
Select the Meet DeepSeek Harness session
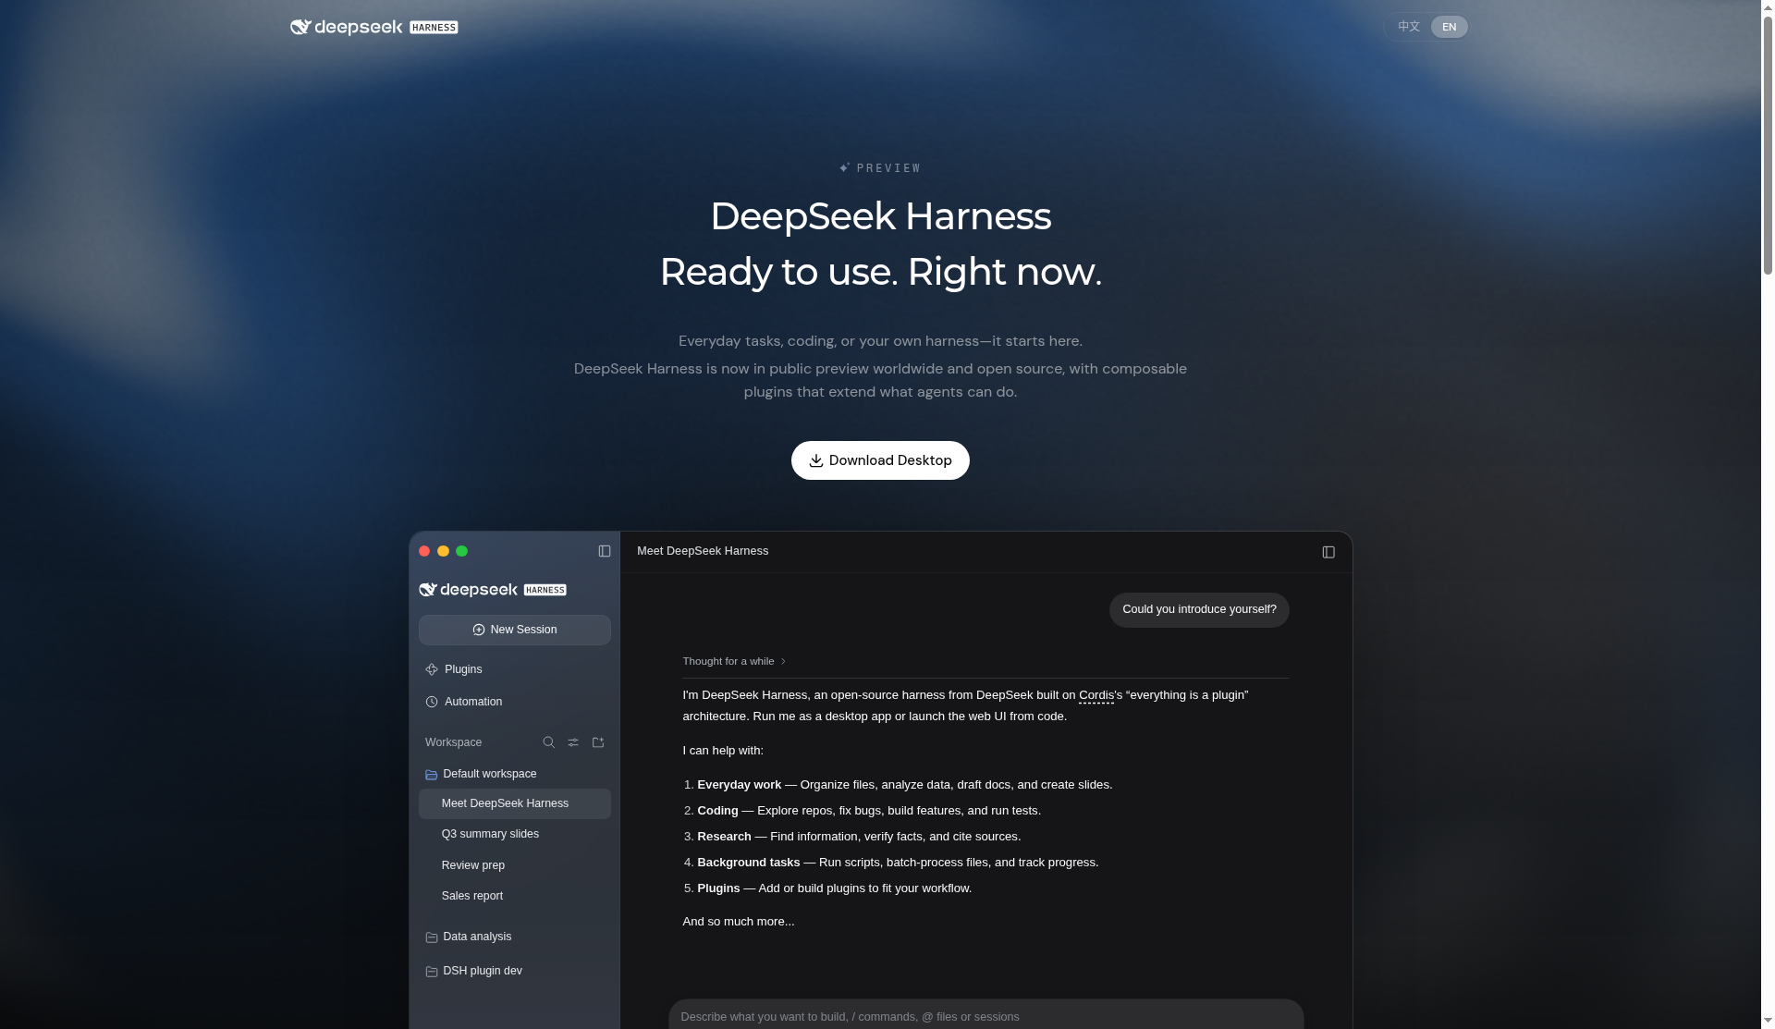(x=515, y=803)
